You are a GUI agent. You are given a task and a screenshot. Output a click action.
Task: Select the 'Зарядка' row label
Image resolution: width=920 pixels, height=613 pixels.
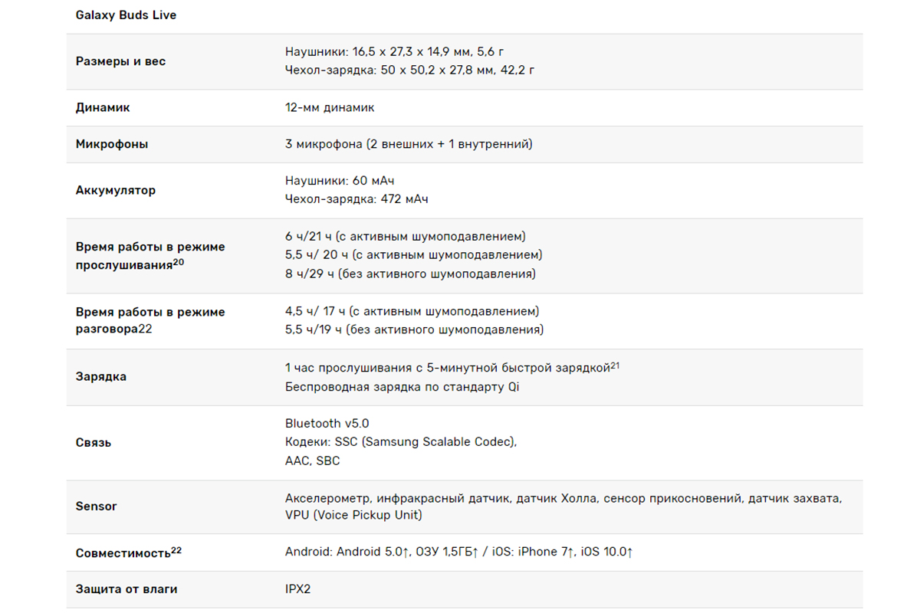101,377
